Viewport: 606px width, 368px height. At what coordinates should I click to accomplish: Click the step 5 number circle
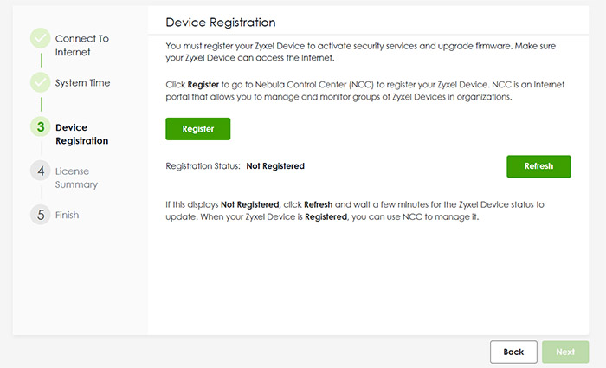(40, 215)
